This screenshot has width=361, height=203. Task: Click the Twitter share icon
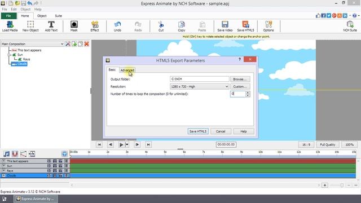point(329,15)
